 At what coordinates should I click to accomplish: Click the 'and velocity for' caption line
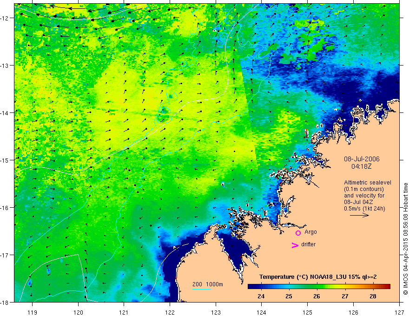pos(364,196)
